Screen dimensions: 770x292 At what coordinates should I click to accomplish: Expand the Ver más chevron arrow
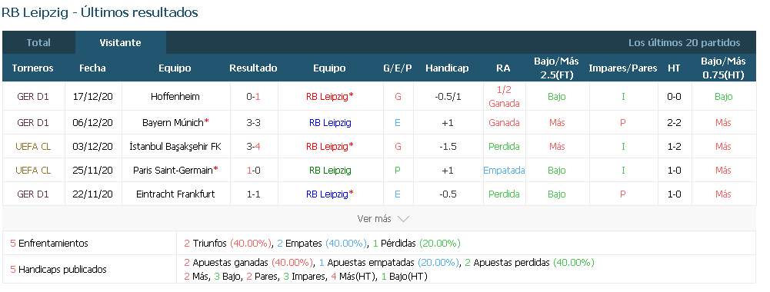pos(403,219)
